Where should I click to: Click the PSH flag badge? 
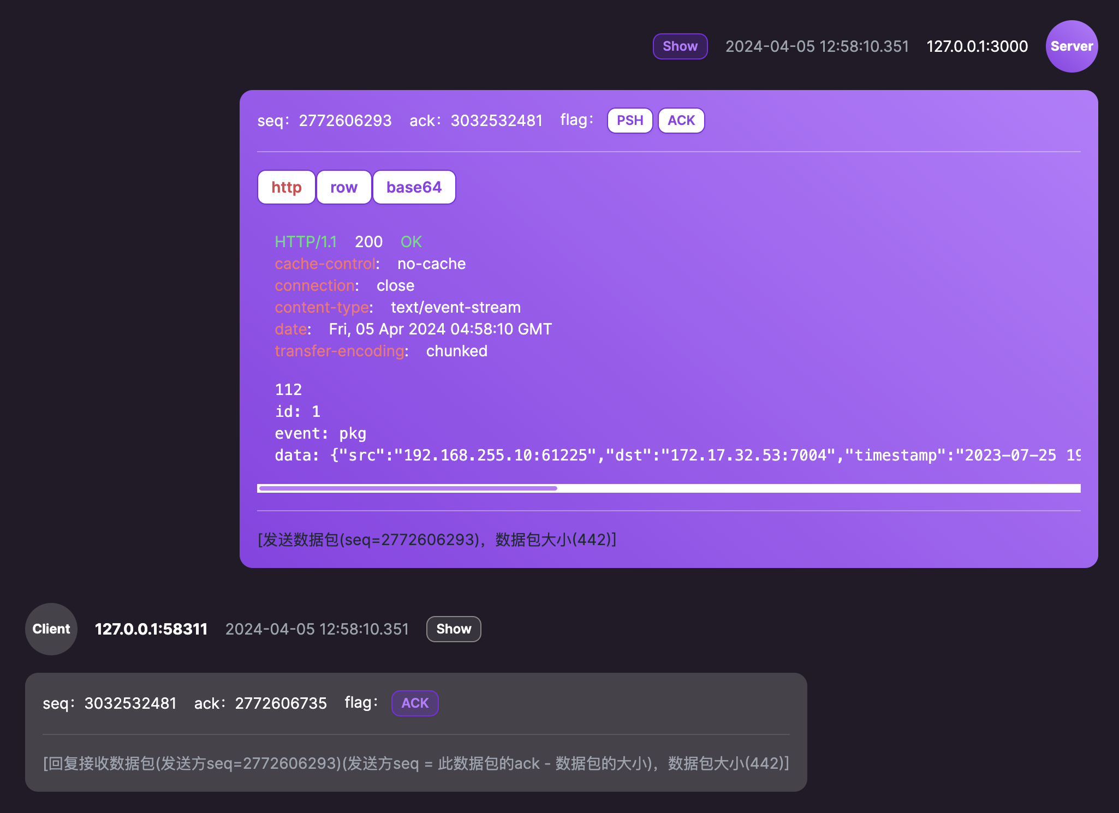pos(630,121)
